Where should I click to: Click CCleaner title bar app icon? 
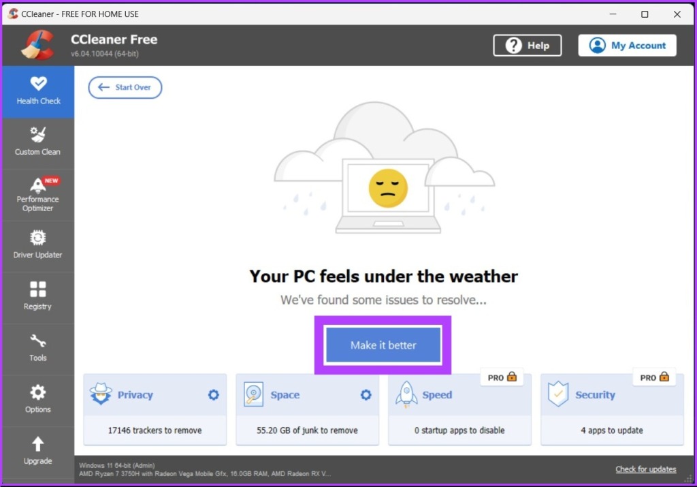pyautogui.click(x=12, y=14)
